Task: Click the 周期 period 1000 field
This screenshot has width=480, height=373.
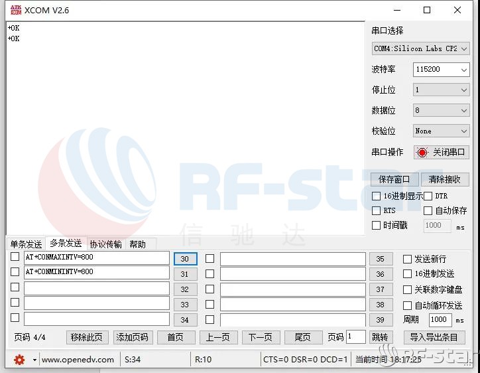Action: tap(440, 320)
